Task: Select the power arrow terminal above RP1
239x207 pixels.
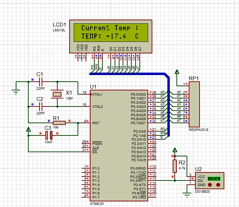Action: pyautogui.click(x=177, y=72)
